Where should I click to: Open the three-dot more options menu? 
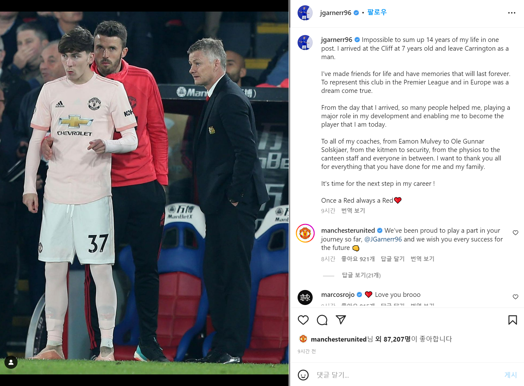click(511, 13)
